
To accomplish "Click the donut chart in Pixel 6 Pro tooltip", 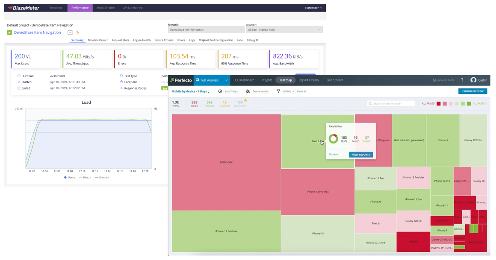I will (x=333, y=139).
